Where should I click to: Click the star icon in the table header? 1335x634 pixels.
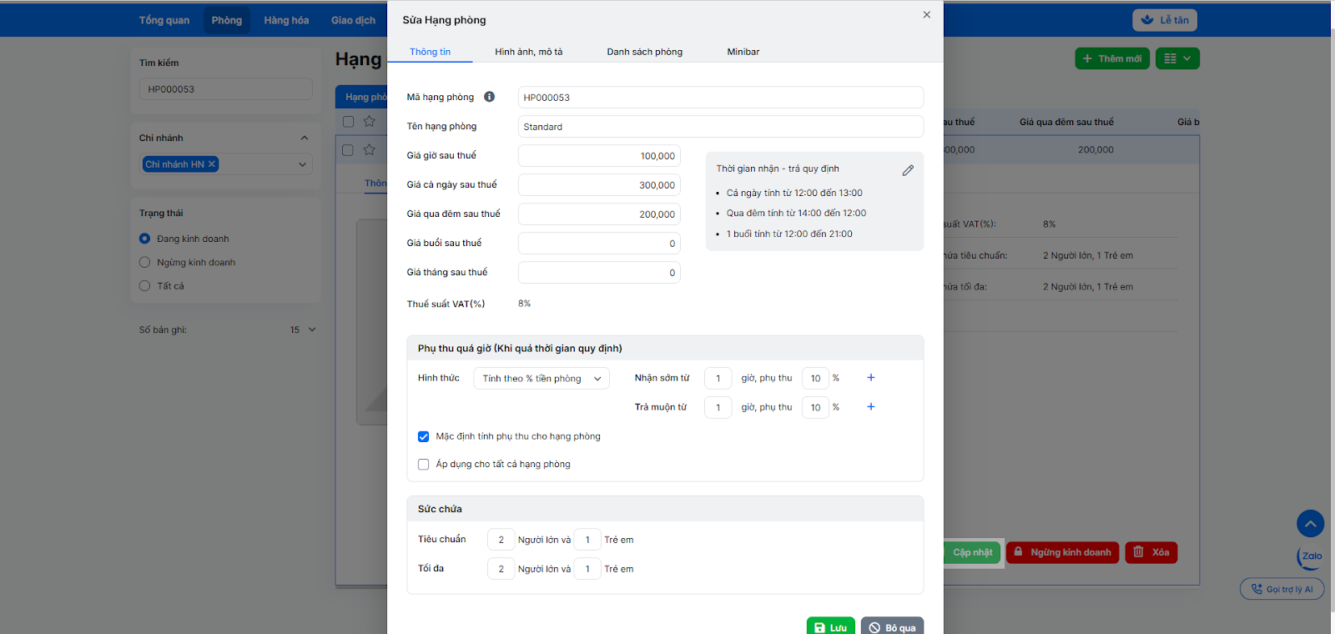coord(369,122)
